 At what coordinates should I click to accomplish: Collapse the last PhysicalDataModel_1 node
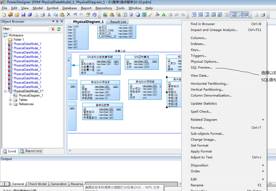(5, 91)
